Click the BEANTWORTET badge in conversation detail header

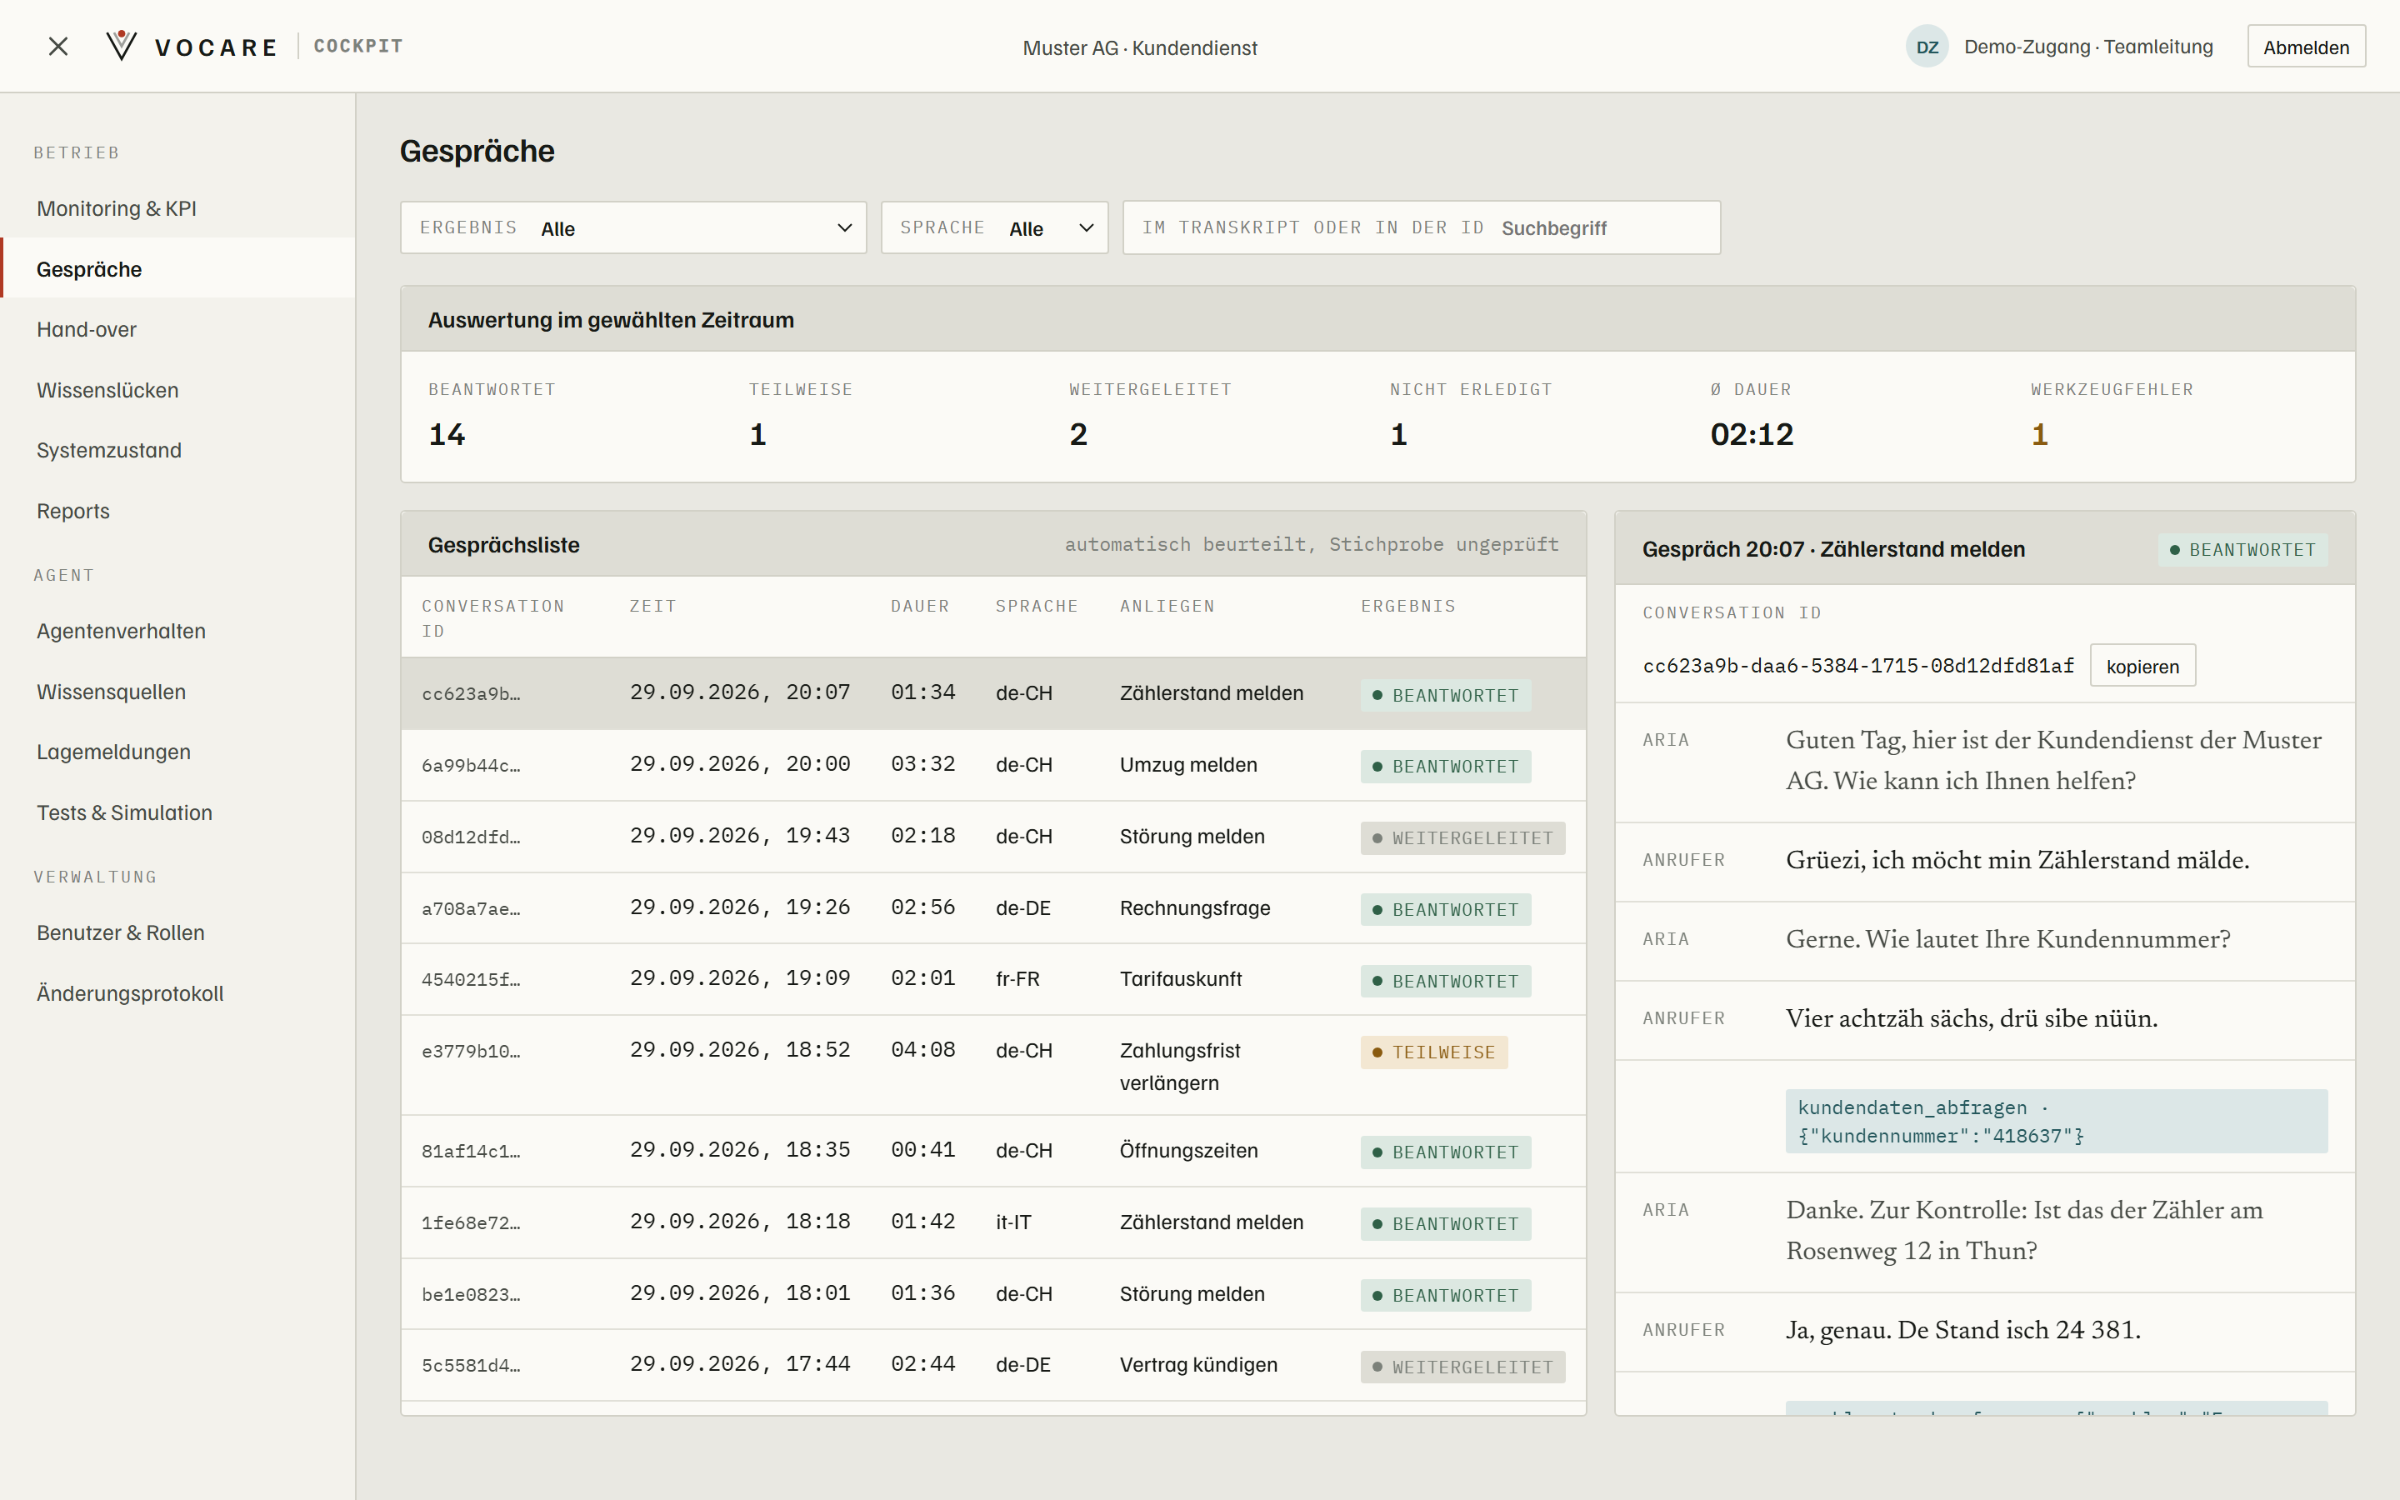2242,550
